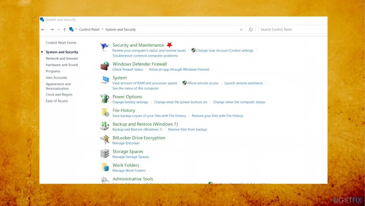Screen dimensions: 365x206
Task: Open Hardware and Sound category
Action: tap(62, 65)
